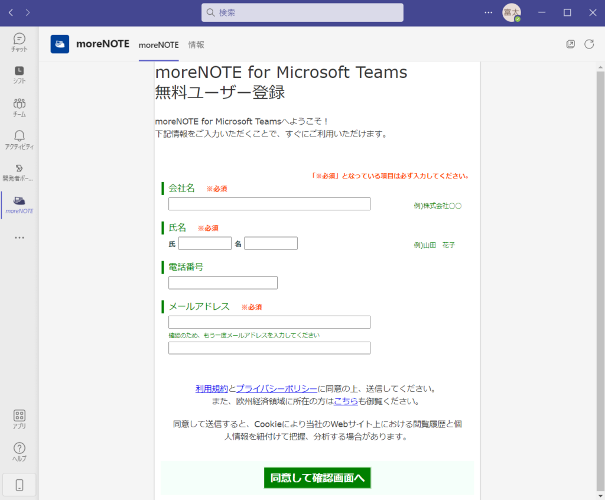The image size is (605, 500).
Task: Click the 会社名 company name field
Action: click(x=269, y=204)
